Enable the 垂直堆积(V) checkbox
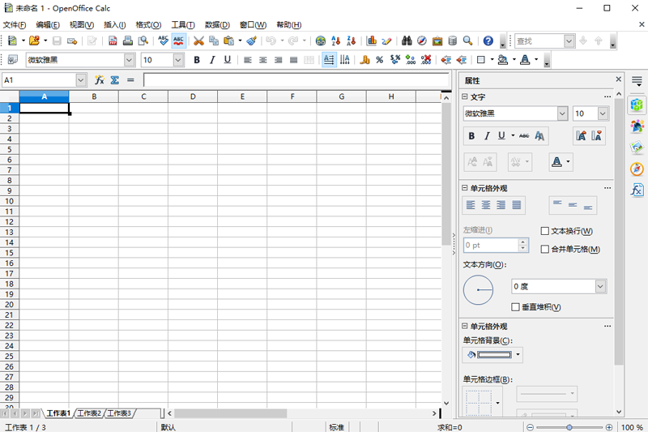This screenshot has width=648, height=432. (x=515, y=306)
